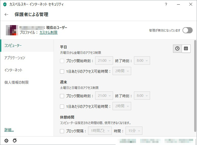This screenshot has height=145, width=197.
Task: Check weekend ブロック開始時刻 checkbox
Action: 62,96
